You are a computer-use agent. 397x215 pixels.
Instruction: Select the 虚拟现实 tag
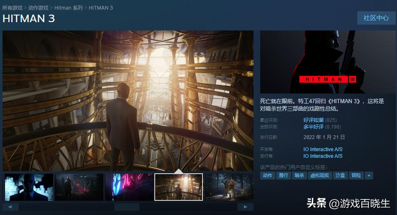[x=320, y=175]
